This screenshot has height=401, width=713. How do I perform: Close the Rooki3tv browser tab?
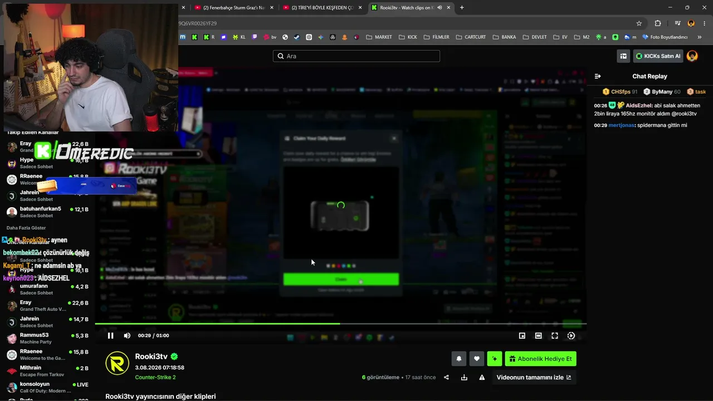pos(448,8)
